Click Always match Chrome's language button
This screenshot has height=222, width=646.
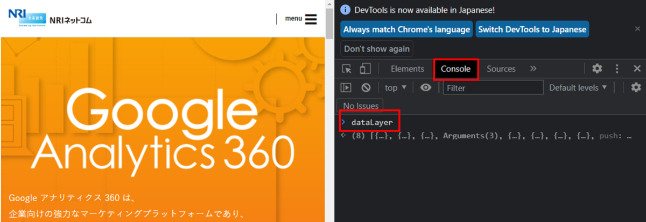pyautogui.click(x=406, y=29)
